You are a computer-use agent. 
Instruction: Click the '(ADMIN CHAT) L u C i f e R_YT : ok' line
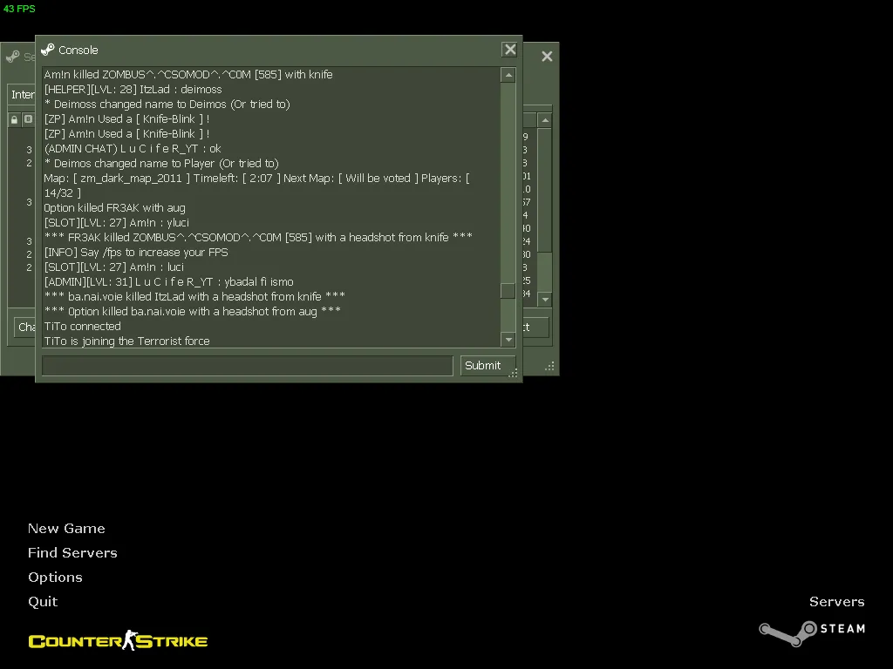(x=133, y=148)
